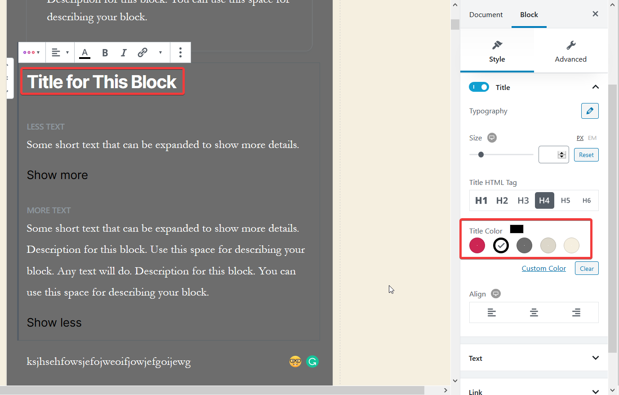Click the Grammarly icon in paragraph
The height and width of the screenshot is (395, 619).
pyautogui.click(x=312, y=361)
